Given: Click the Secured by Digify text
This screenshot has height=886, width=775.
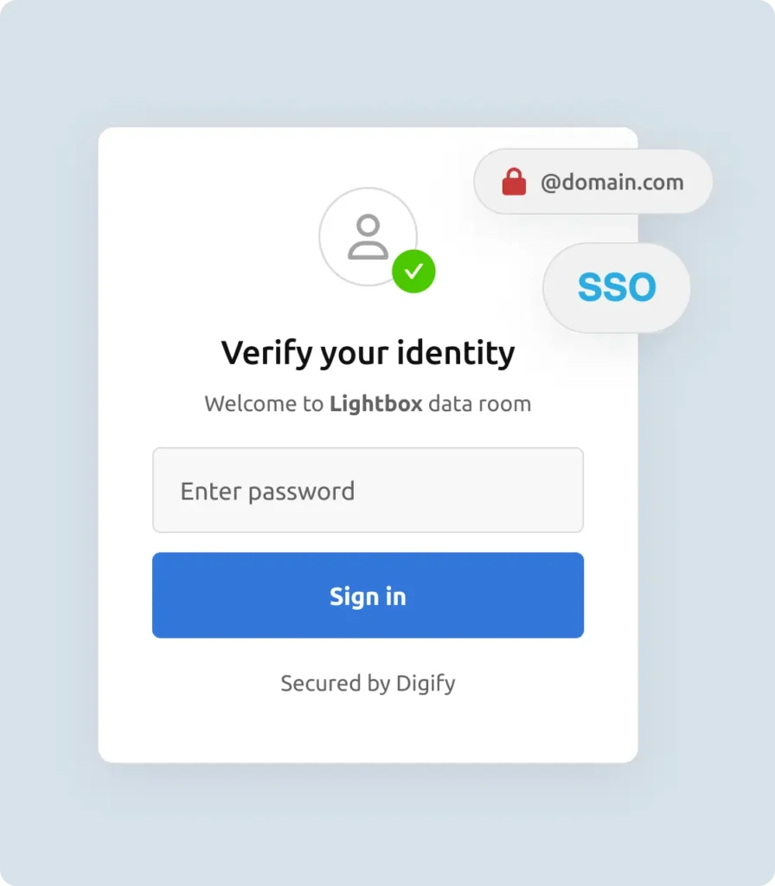Looking at the screenshot, I should coord(368,684).
